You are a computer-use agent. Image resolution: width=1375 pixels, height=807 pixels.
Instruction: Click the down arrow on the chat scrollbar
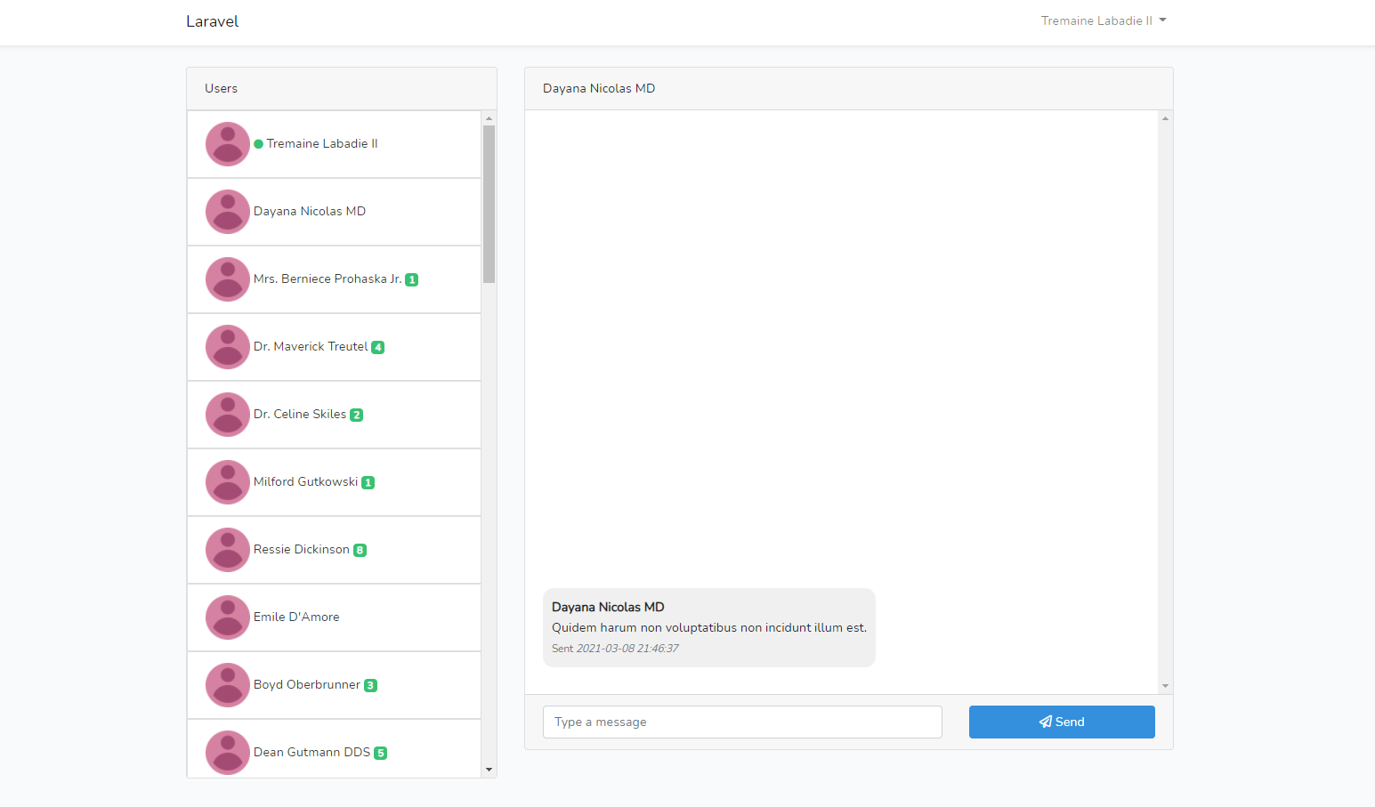(1165, 686)
